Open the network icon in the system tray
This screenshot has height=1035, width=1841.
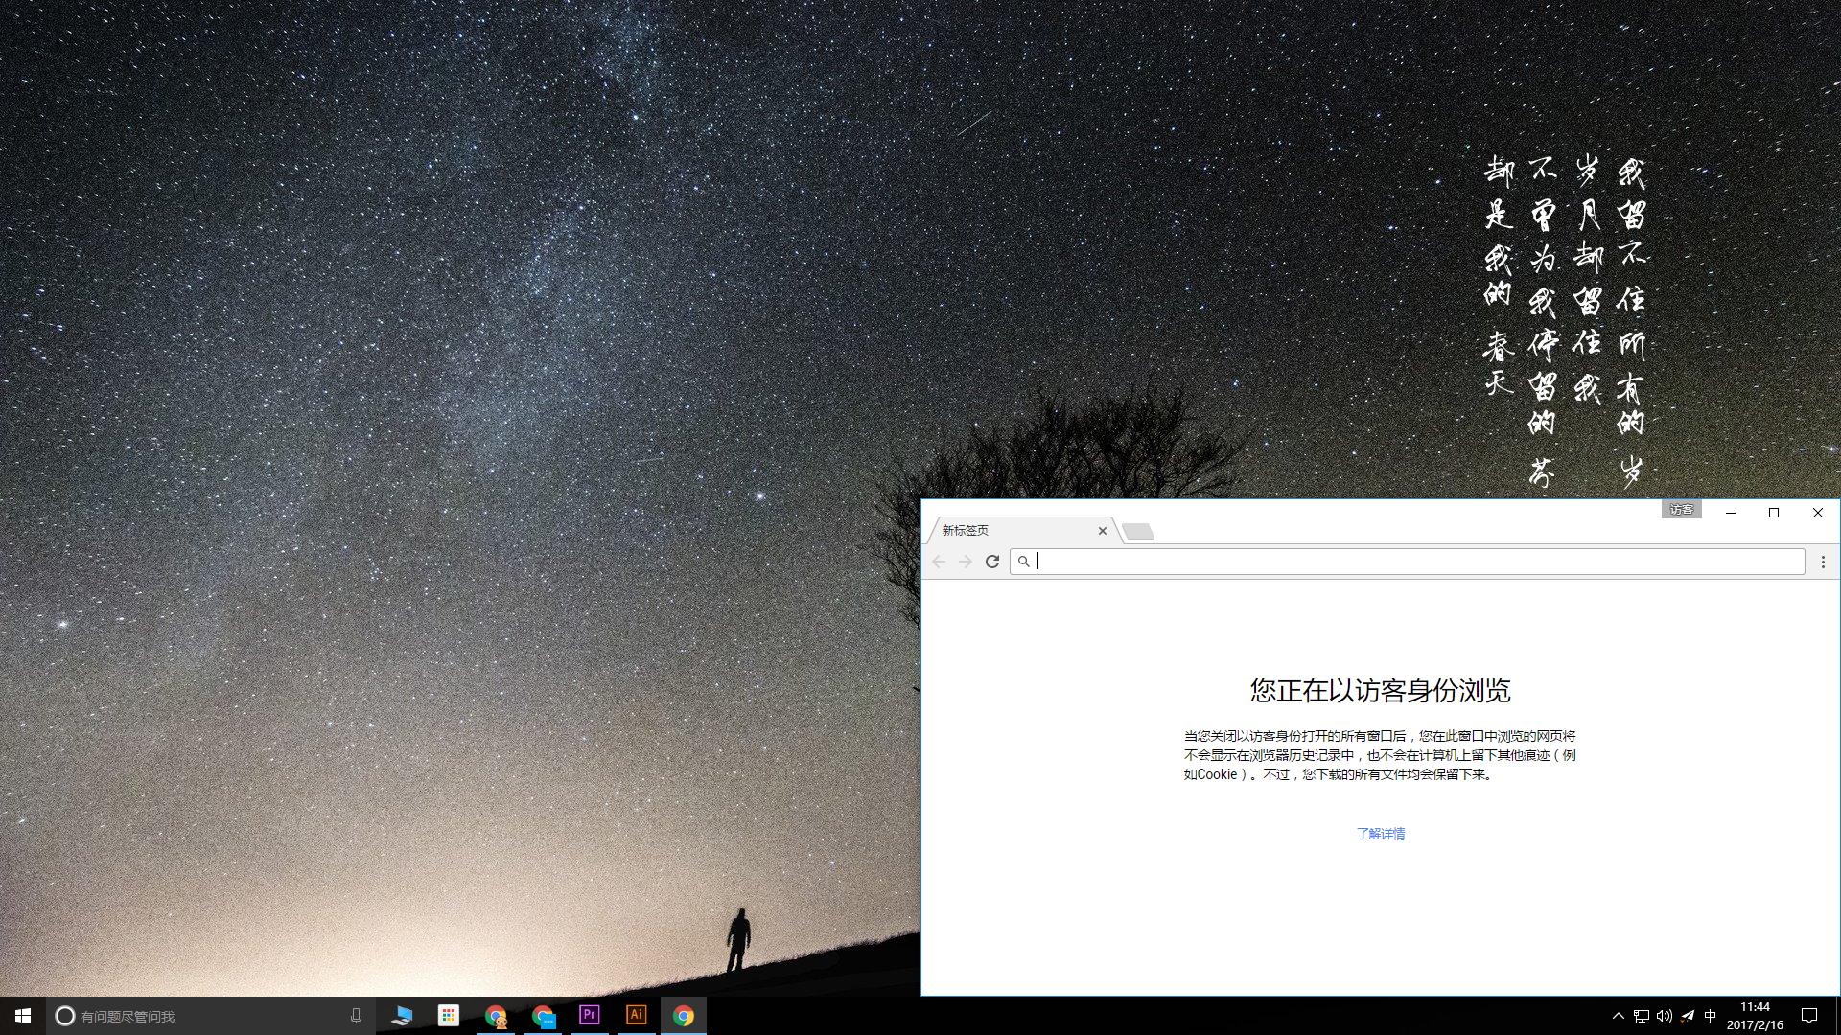[x=1642, y=1016]
